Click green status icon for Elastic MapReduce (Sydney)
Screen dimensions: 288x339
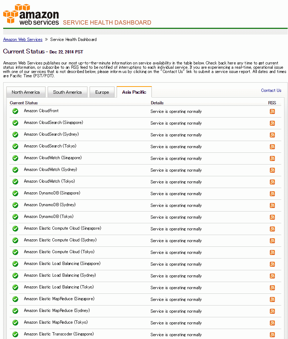(15, 311)
